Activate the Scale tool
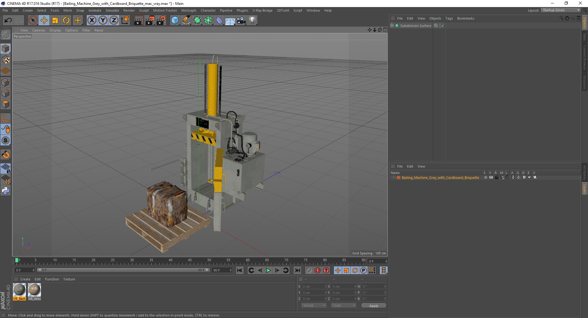This screenshot has height=318, width=588. coord(55,20)
